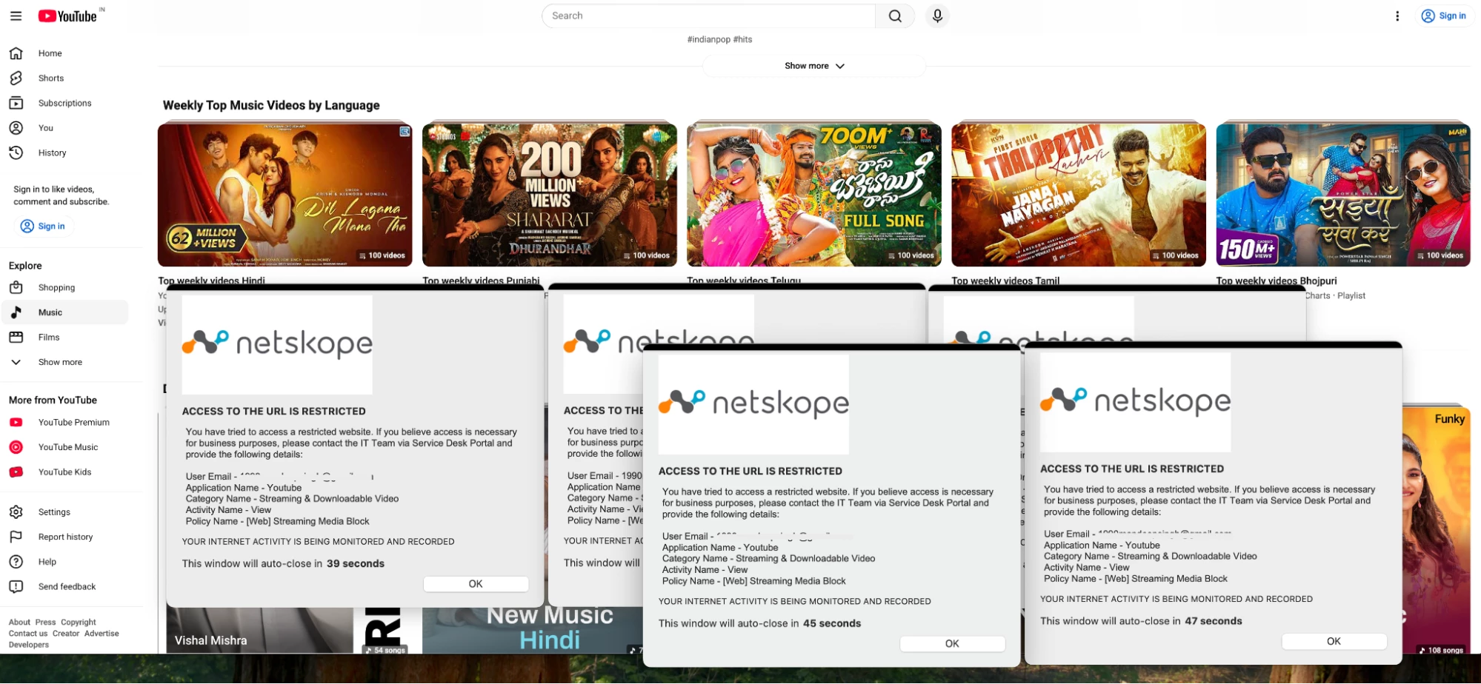
Task: Open Shopping under Explore
Action: click(x=64, y=287)
